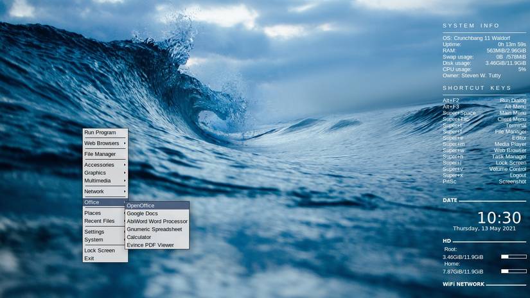Click the Home disk usage bar
530x298 pixels.
pyautogui.click(x=513, y=271)
